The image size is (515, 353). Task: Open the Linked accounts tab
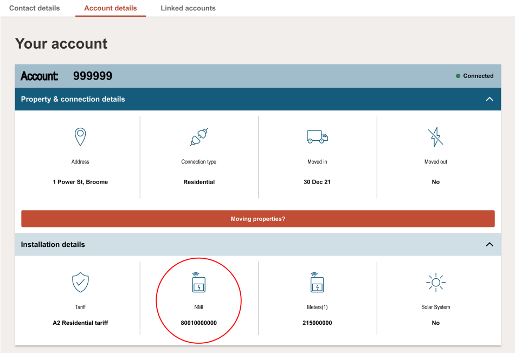point(188,8)
